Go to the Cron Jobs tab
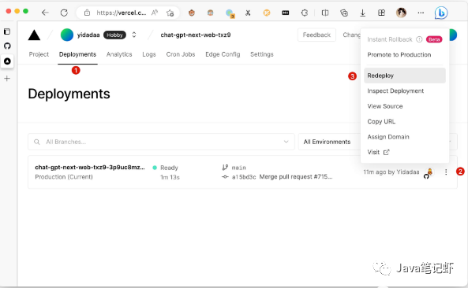The height and width of the screenshot is (288, 468). (x=181, y=54)
